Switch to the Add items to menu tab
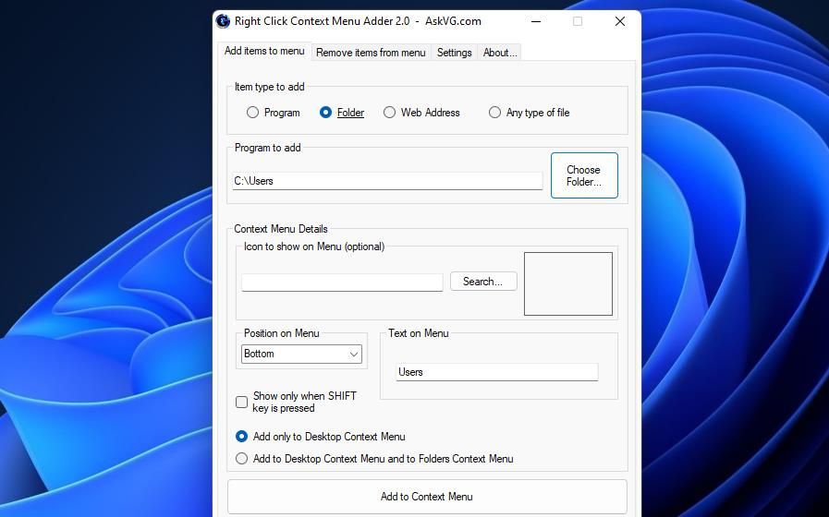The height and width of the screenshot is (517, 829). coord(264,51)
